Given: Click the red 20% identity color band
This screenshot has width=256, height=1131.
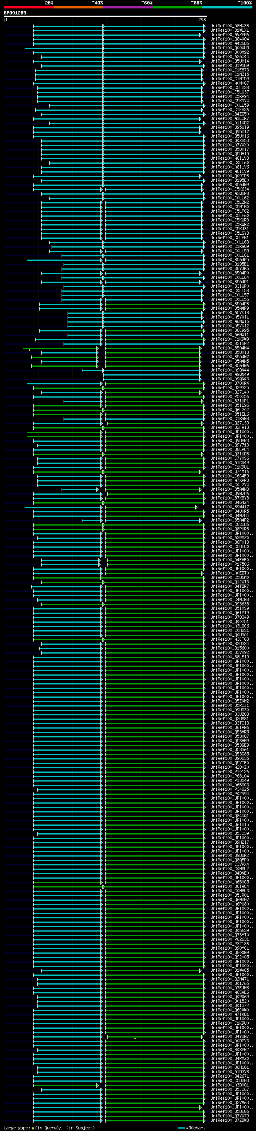Looking at the screenshot, I should click(28, 7).
